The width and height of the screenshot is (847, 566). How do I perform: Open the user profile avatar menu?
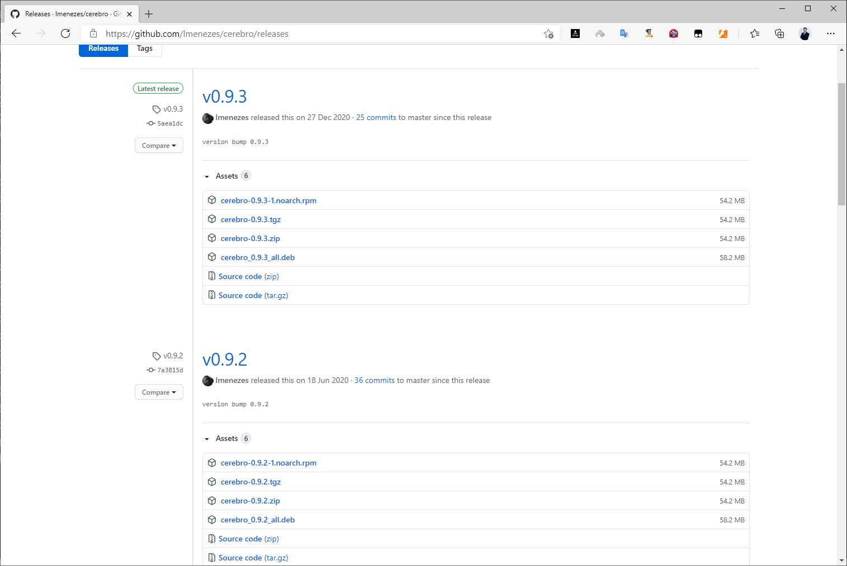coord(805,33)
